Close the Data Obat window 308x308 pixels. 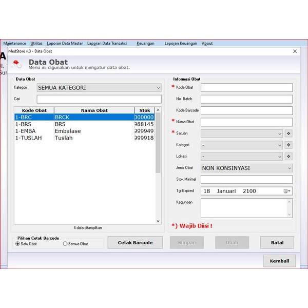[295, 51]
